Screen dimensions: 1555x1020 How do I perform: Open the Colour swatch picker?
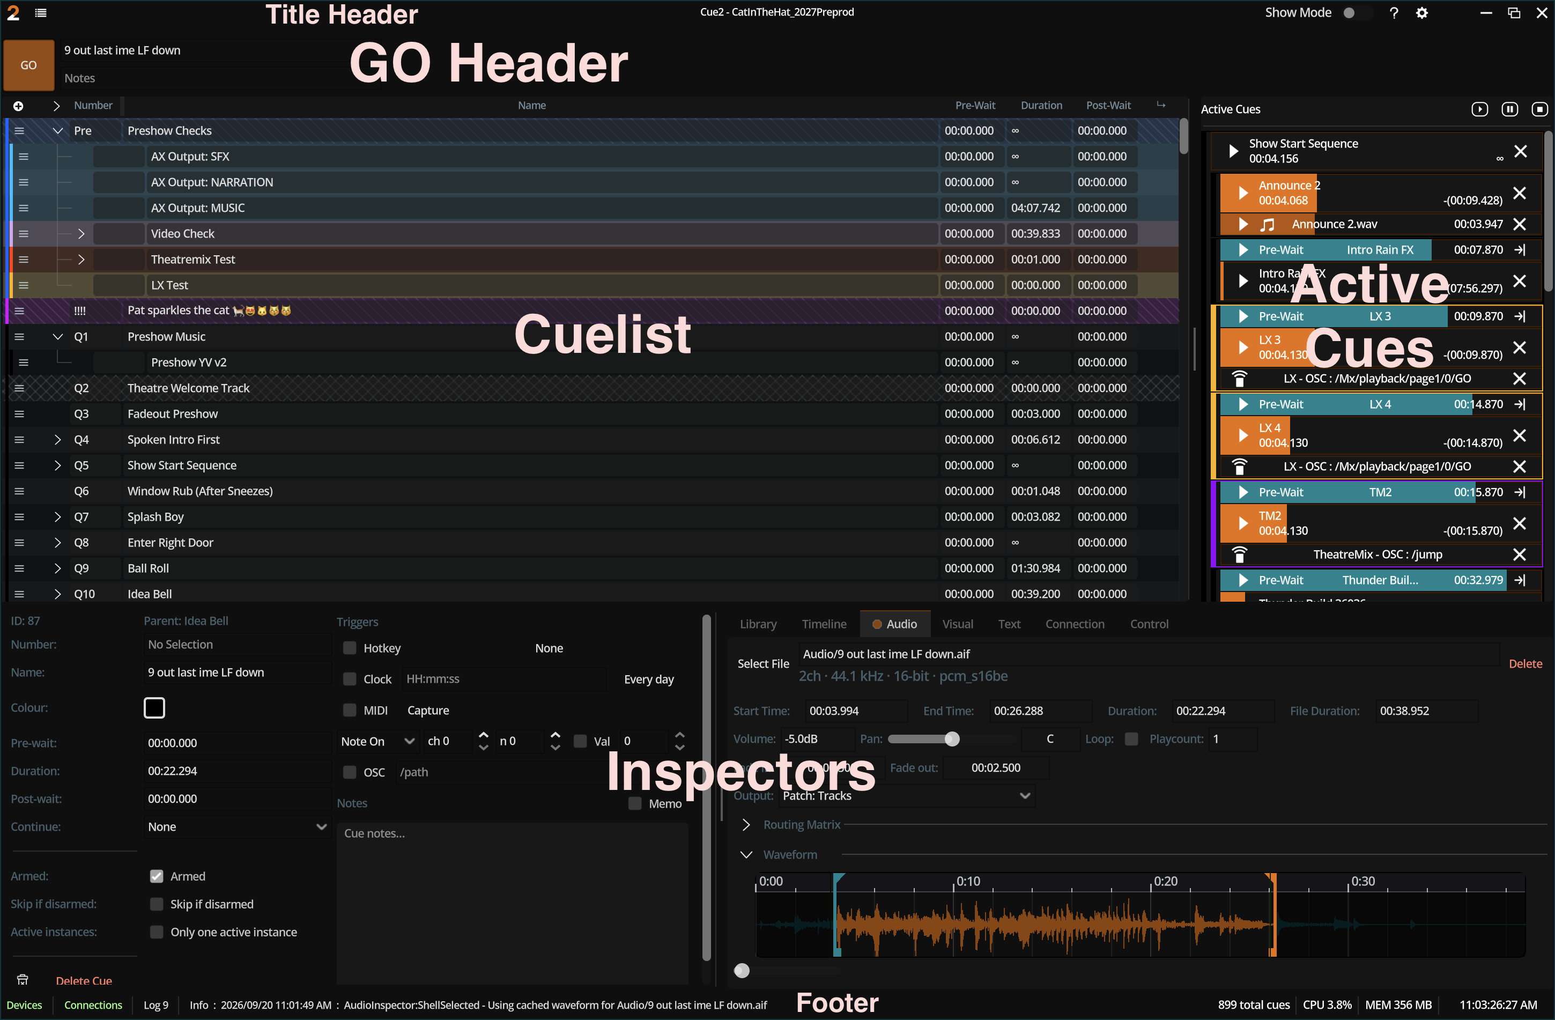pos(154,708)
